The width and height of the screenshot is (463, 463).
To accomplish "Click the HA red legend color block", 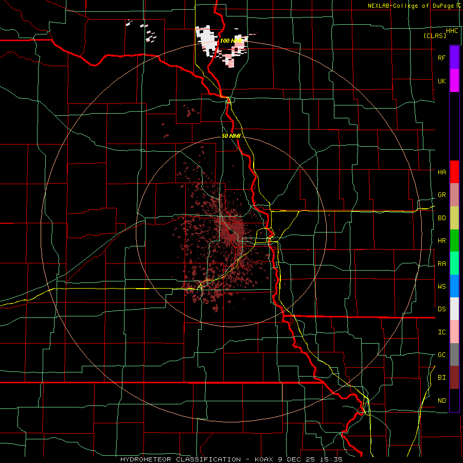I will pyautogui.click(x=454, y=172).
